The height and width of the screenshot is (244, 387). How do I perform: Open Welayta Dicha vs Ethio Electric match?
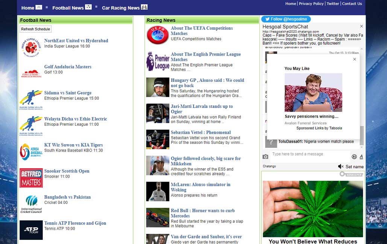(76, 119)
